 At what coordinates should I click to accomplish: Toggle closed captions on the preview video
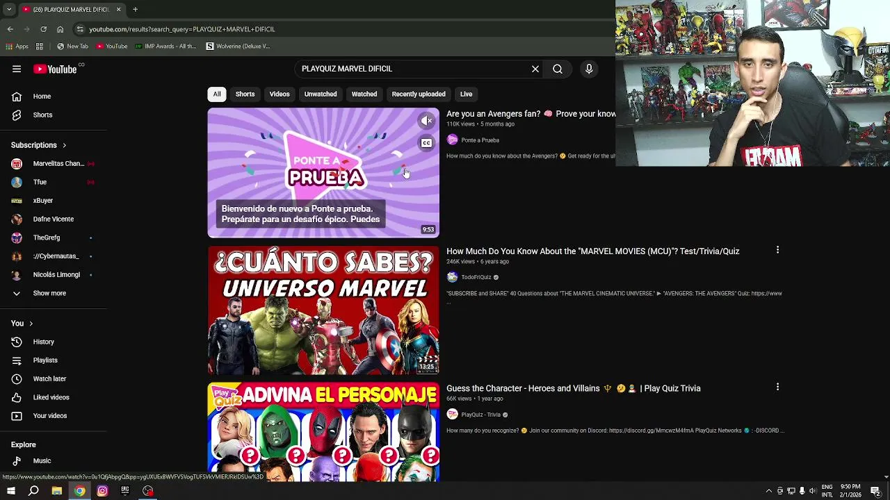(x=426, y=143)
